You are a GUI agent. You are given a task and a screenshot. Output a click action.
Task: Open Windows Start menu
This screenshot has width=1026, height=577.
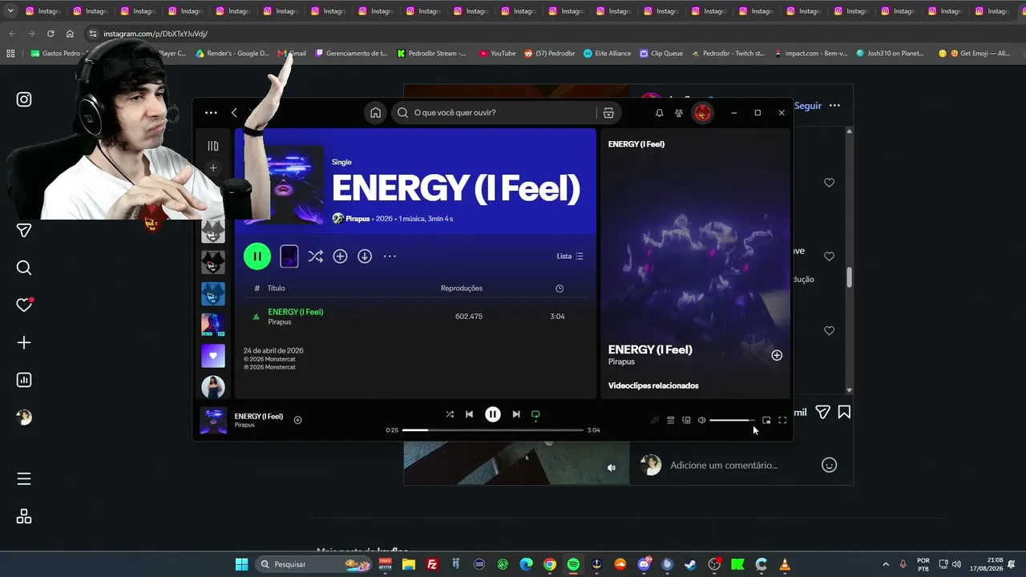[x=241, y=564]
